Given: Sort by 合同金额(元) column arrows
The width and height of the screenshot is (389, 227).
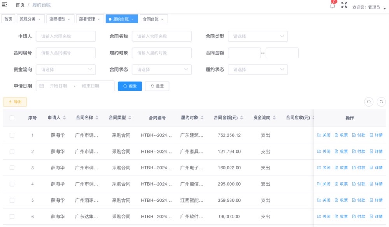Looking at the screenshot, I should tap(242, 118).
